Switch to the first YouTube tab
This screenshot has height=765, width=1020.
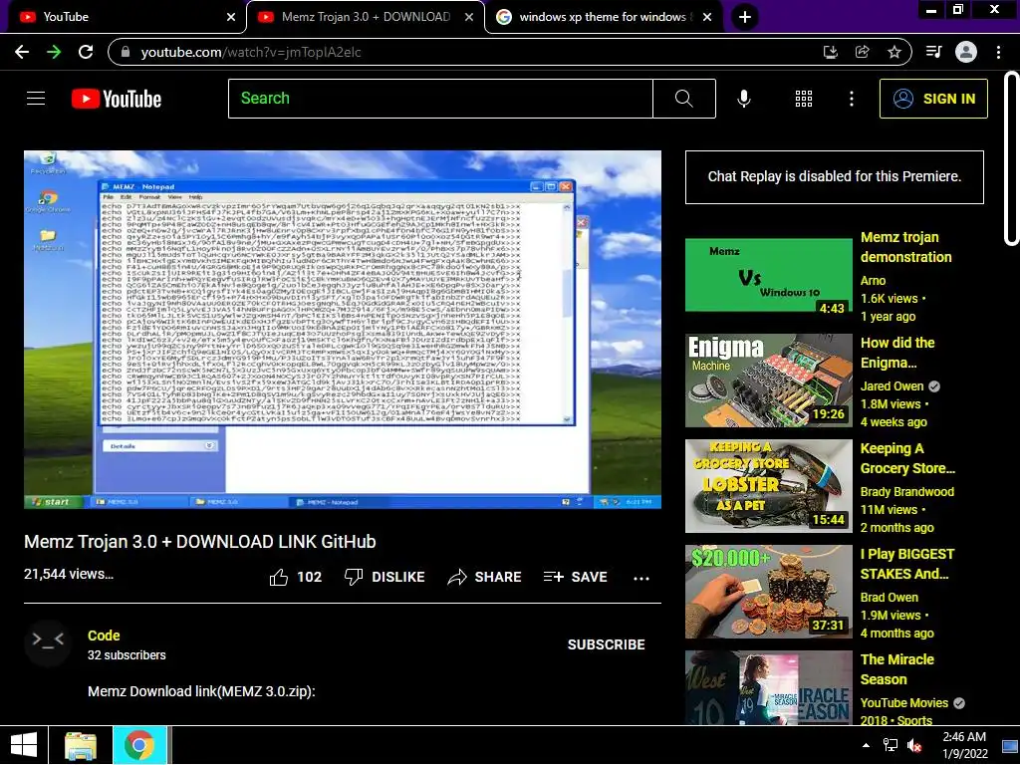[124, 17]
